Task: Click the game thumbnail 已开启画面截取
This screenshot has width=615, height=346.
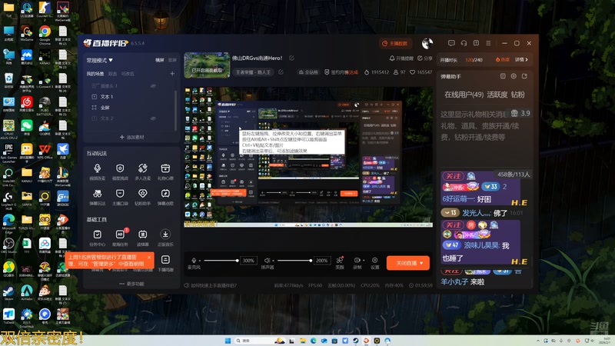Action: (x=207, y=65)
